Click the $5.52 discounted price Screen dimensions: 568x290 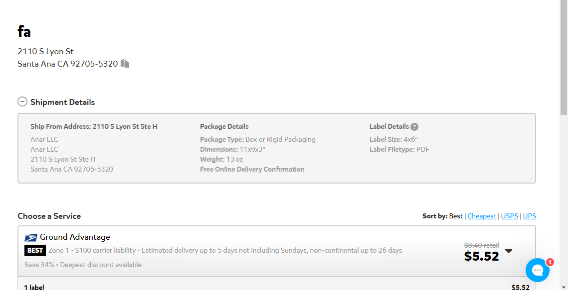tap(481, 256)
